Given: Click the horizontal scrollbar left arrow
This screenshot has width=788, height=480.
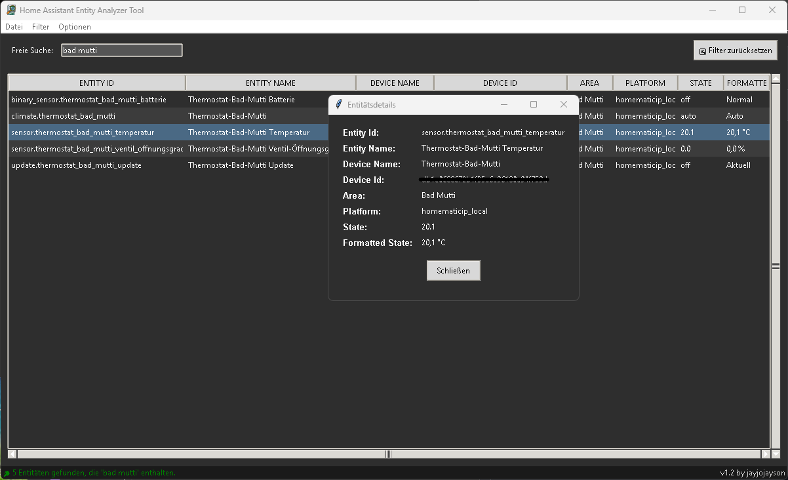Looking at the screenshot, I should click(12, 454).
